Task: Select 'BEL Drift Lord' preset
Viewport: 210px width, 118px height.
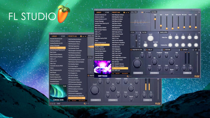Action: (116, 70)
